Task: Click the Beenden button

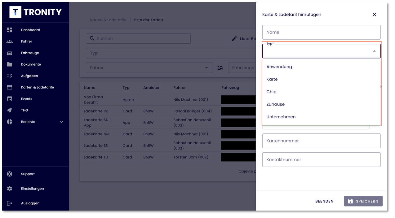Action: (x=324, y=201)
